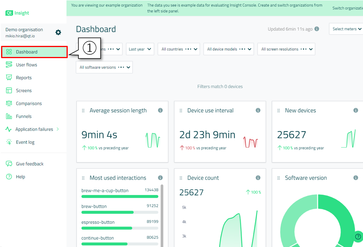The image size is (363, 247).
Task: Click info icon on Device count card
Action: point(258,178)
